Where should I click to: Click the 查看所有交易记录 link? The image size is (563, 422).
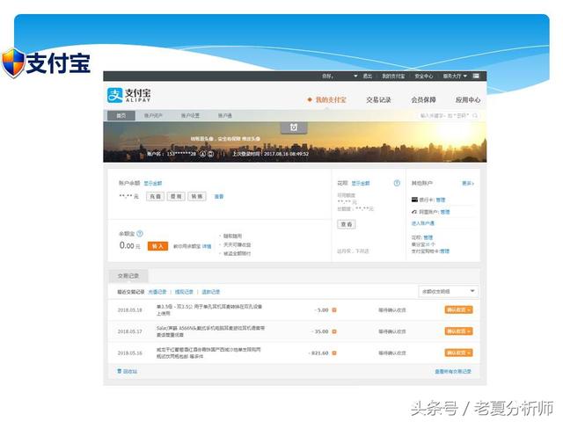tap(453, 372)
